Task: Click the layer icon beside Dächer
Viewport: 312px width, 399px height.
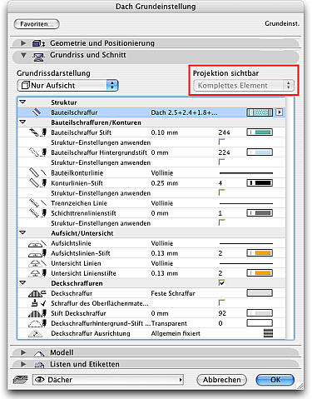Action: (x=21, y=379)
